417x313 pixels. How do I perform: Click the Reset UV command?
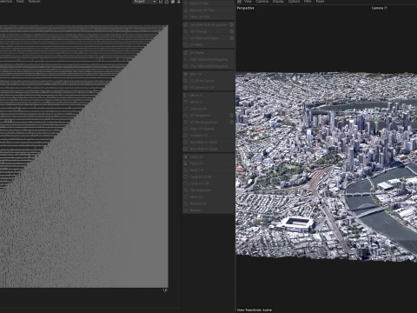[208, 170]
